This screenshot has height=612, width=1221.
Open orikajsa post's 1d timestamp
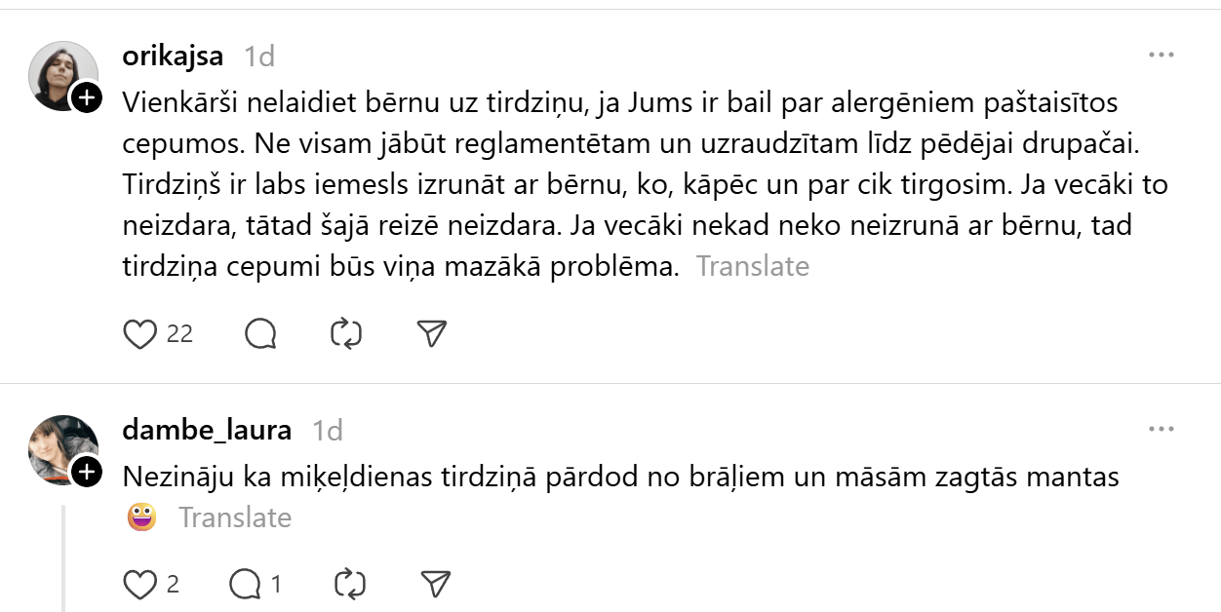(x=258, y=57)
